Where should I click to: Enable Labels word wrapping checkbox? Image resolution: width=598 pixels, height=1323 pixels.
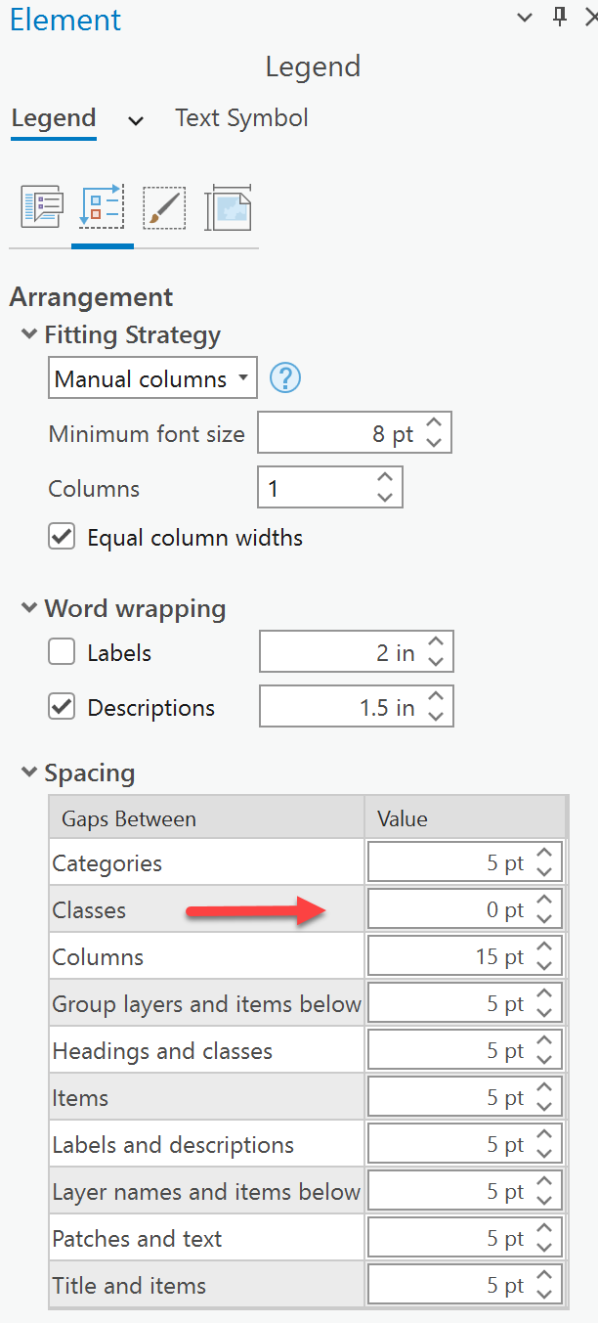tap(63, 652)
